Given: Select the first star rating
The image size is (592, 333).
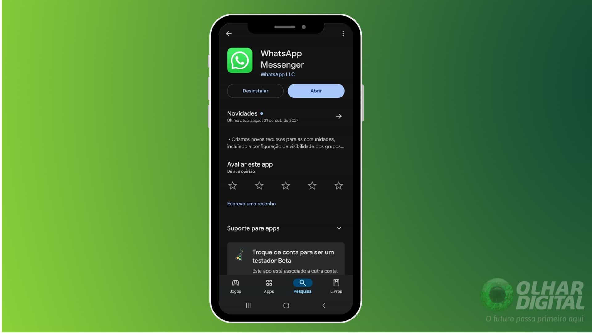Looking at the screenshot, I should click(x=233, y=186).
